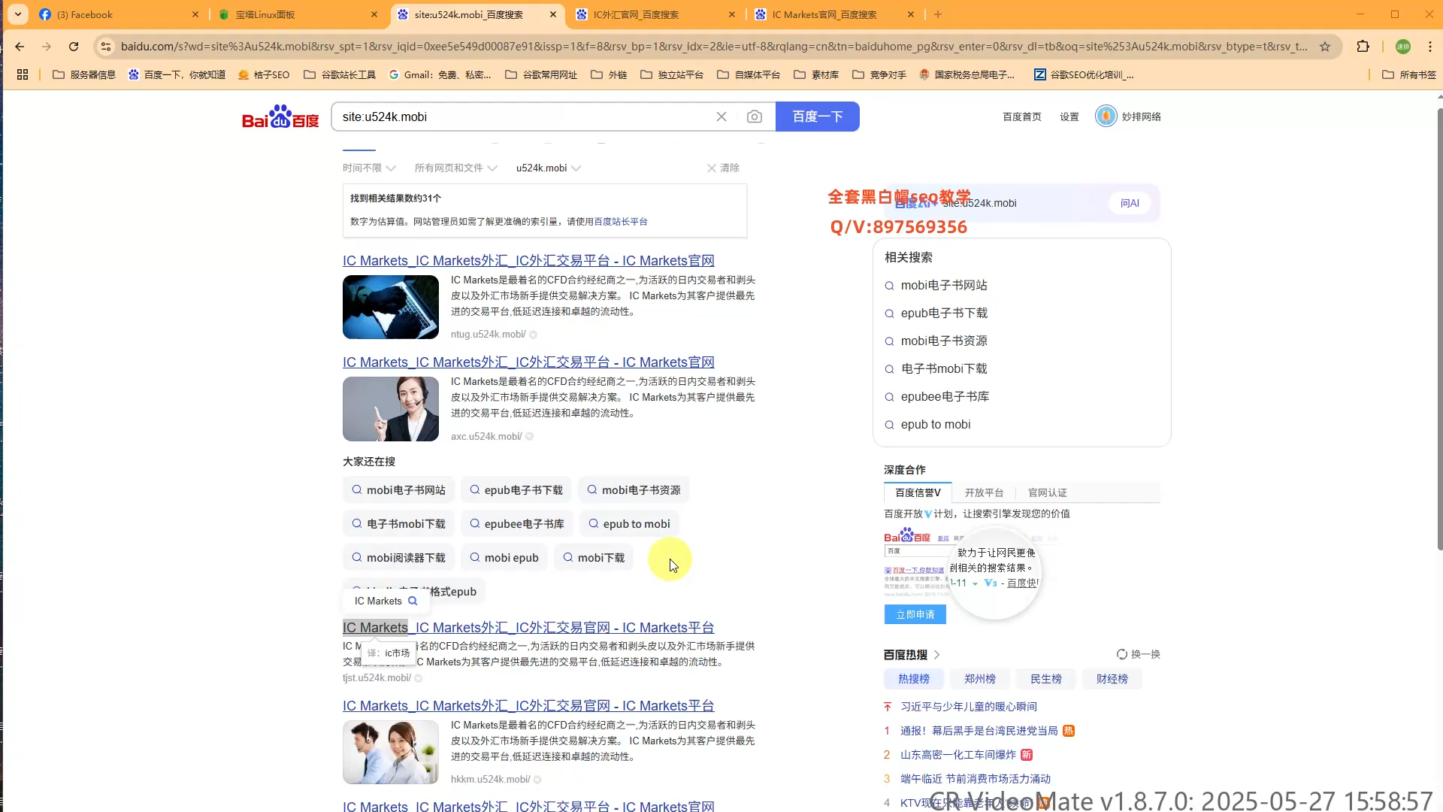Viewport: 1443px width, 812px height.
Task: Expand 百度热搜 chevron
Action: [936, 655]
